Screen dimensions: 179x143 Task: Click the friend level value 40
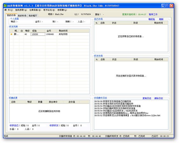(25, 34)
